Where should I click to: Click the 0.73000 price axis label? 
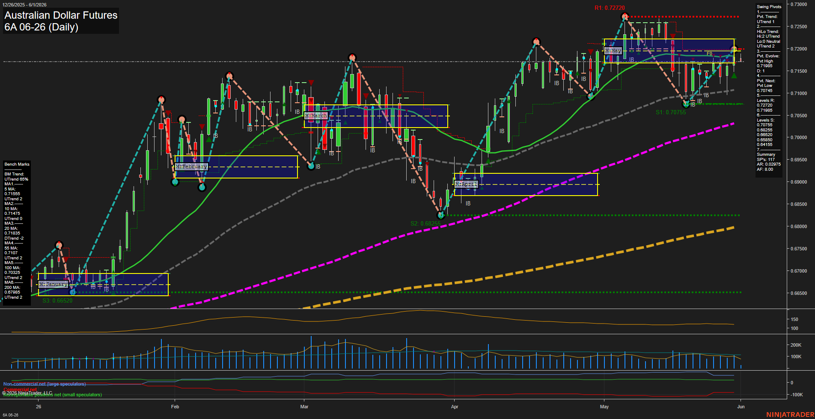tap(798, 4)
